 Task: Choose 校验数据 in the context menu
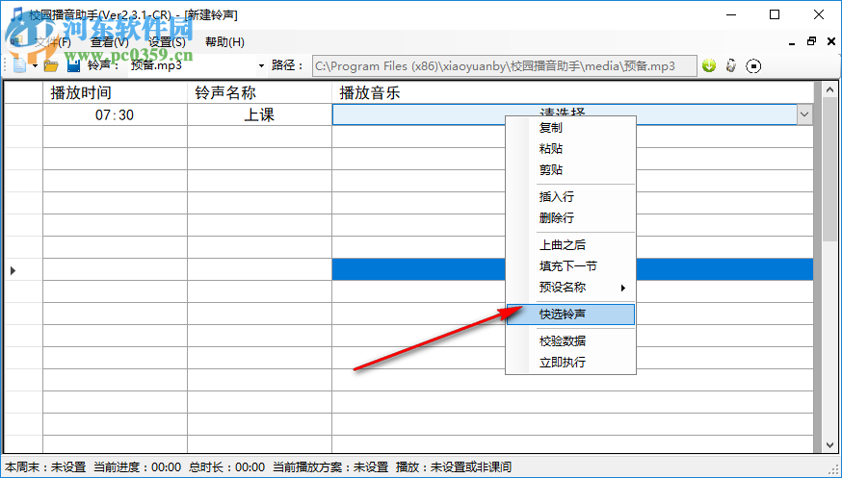[x=571, y=340]
